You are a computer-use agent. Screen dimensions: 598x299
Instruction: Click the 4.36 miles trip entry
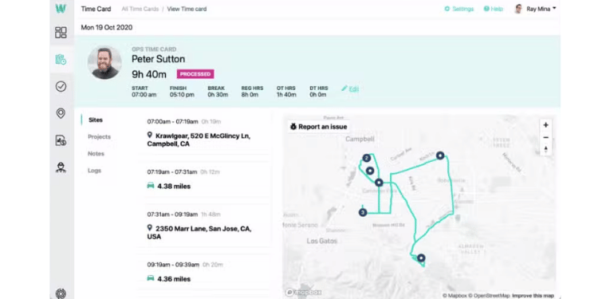[174, 279]
